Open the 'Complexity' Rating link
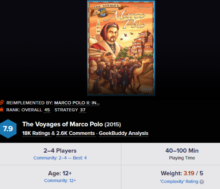The image size is (220, 189). click(x=179, y=181)
